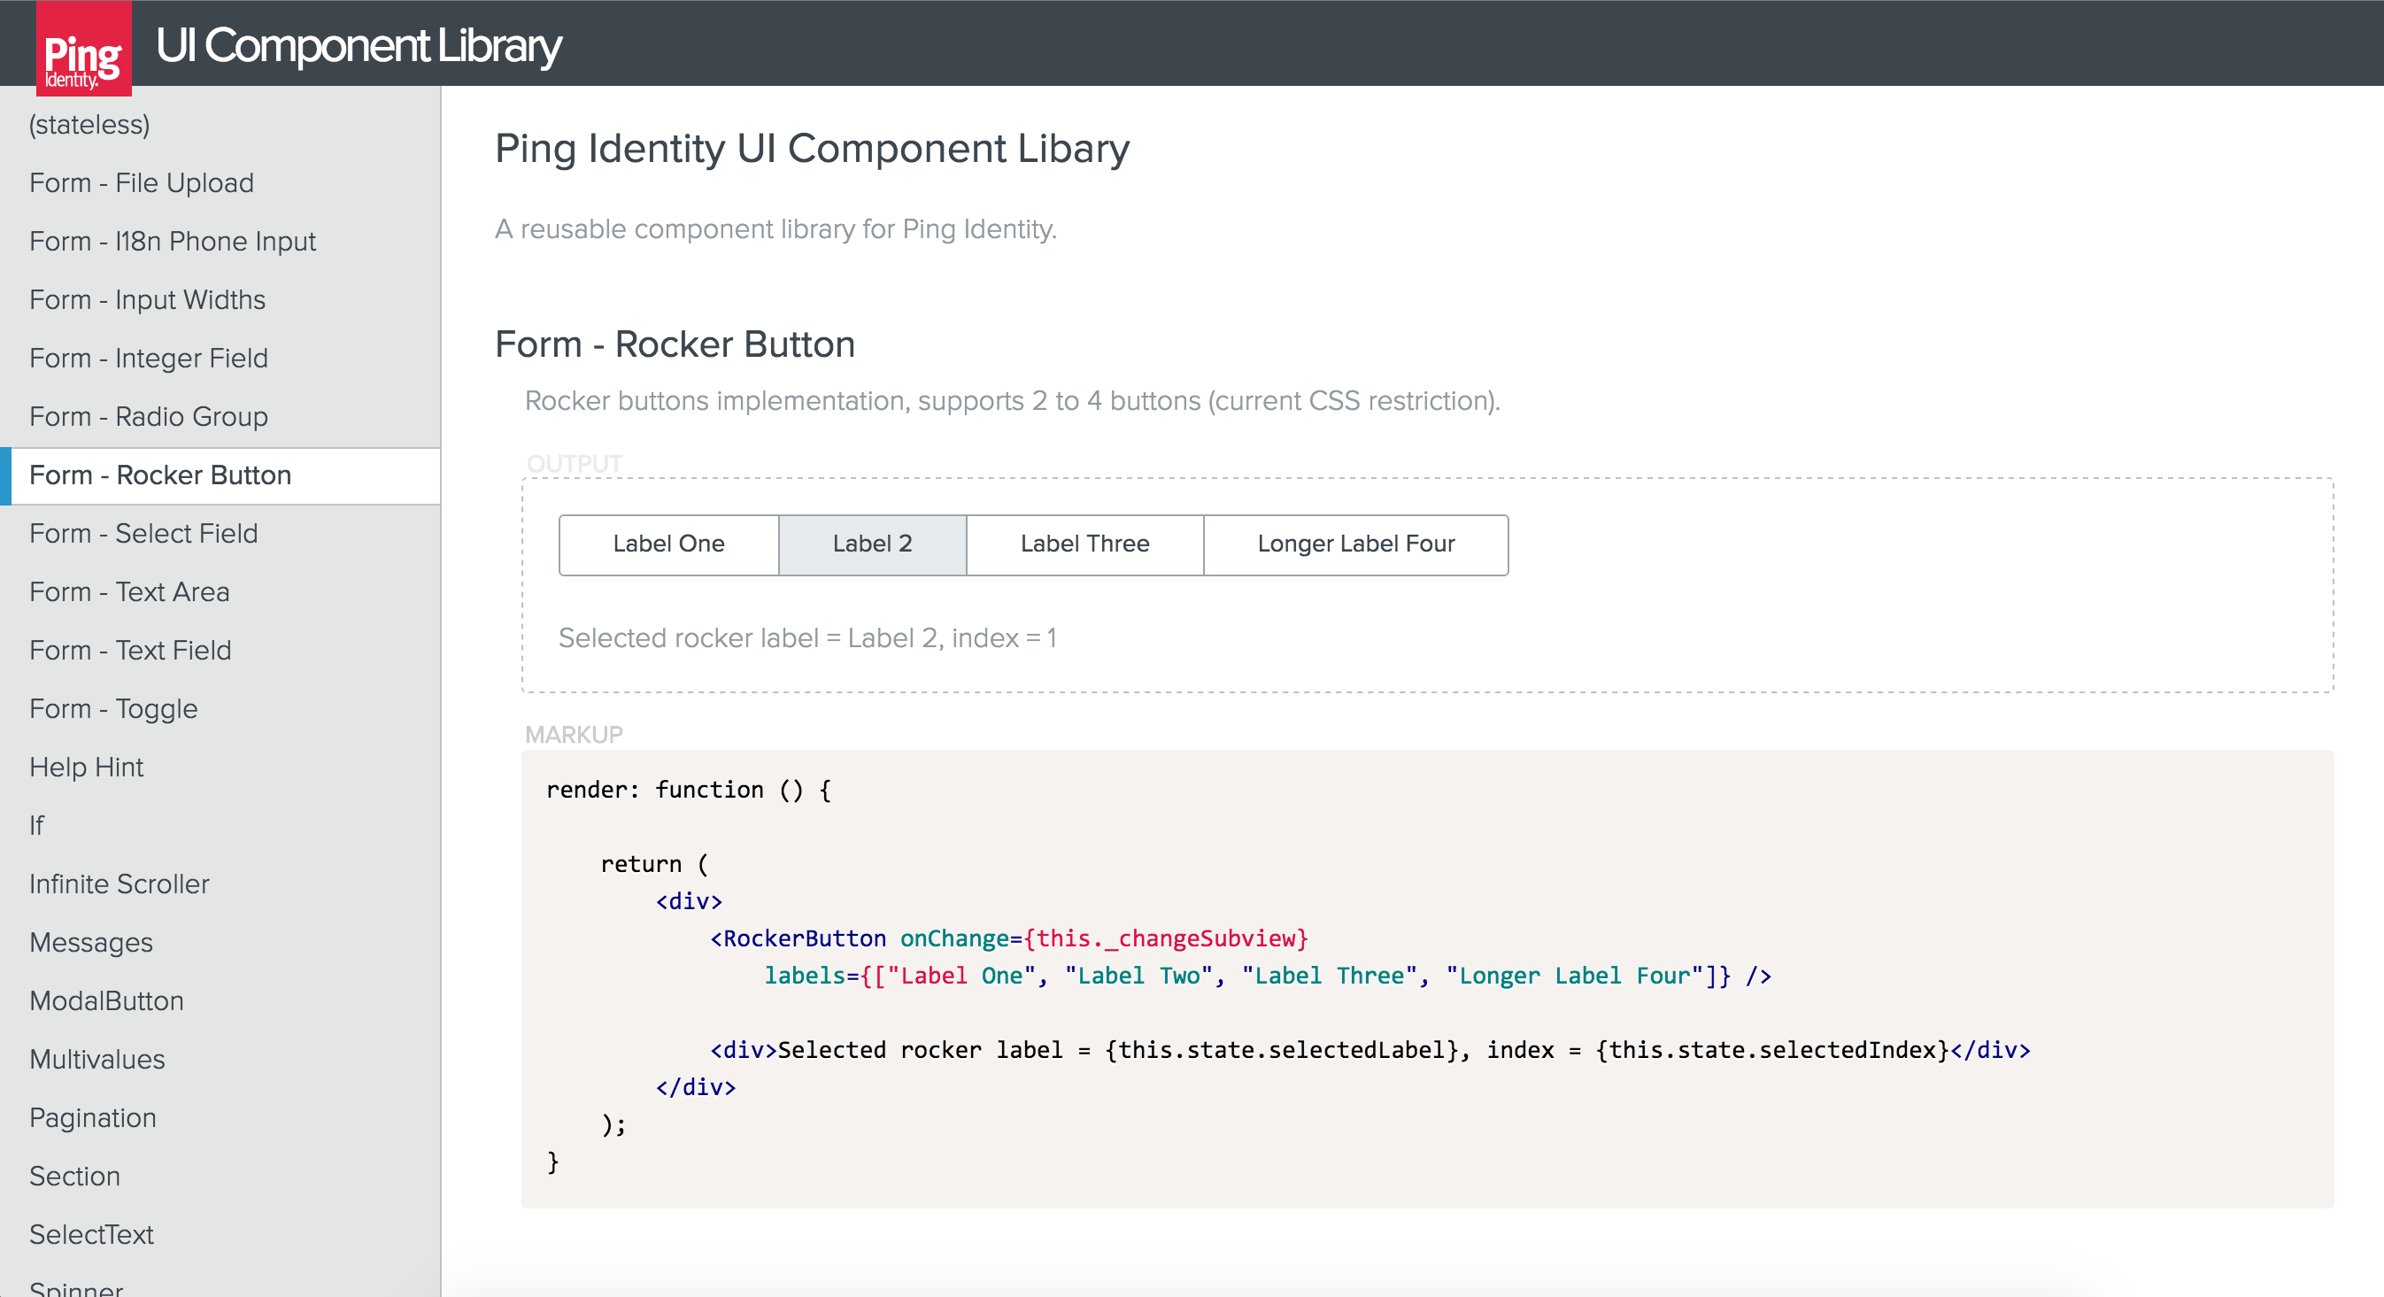Go to Form - Text Area
The width and height of the screenshot is (2384, 1297).
(x=129, y=591)
